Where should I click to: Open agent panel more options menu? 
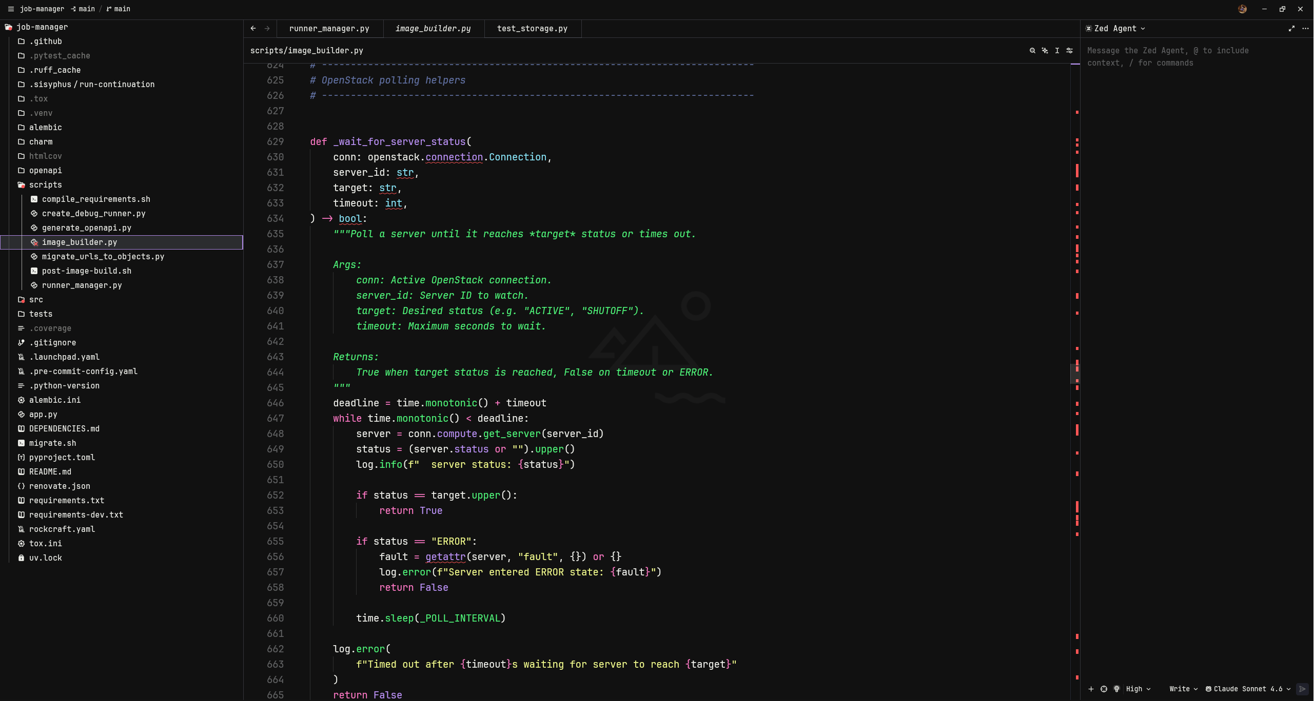click(x=1305, y=29)
